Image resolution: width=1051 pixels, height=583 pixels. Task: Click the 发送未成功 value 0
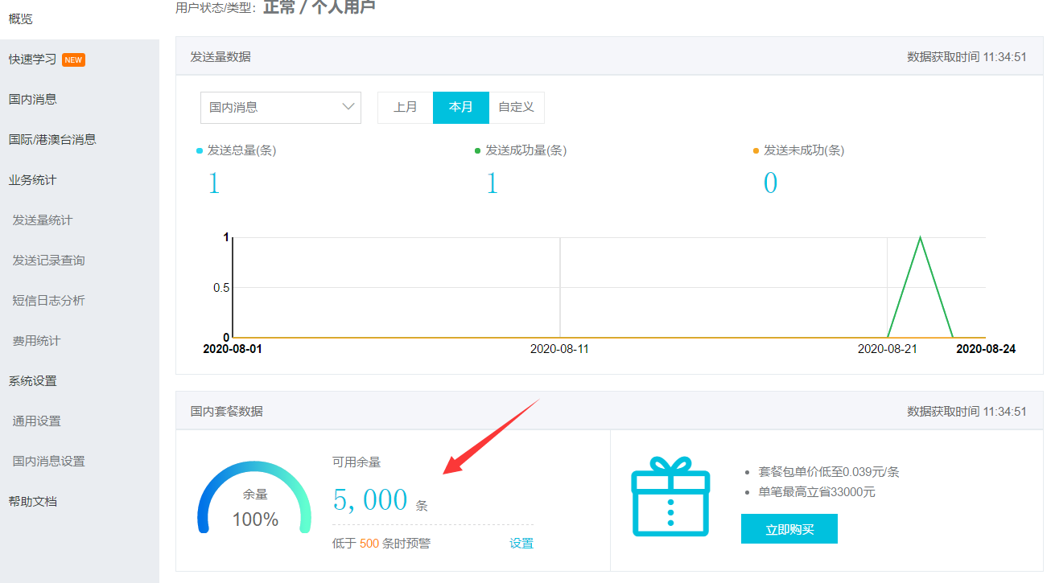(770, 183)
